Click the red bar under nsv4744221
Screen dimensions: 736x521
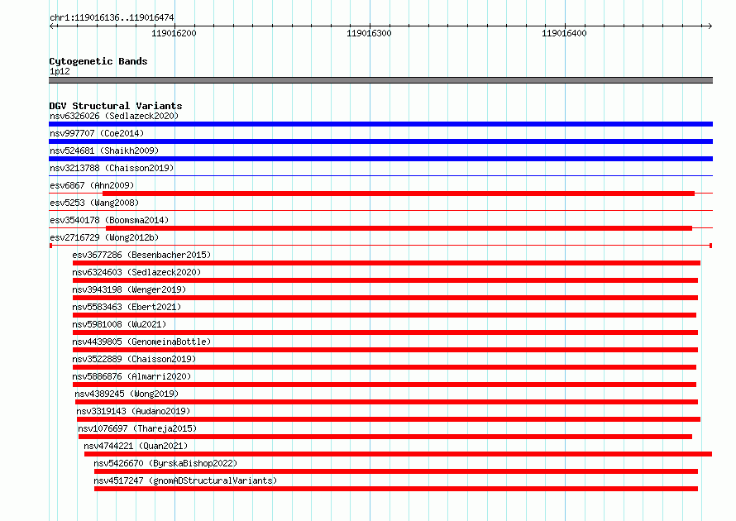coord(398,454)
